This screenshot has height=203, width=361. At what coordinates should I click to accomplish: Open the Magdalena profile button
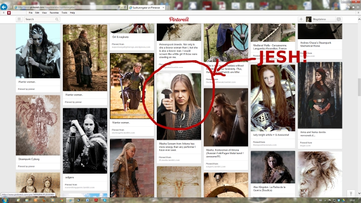[x=320, y=19]
